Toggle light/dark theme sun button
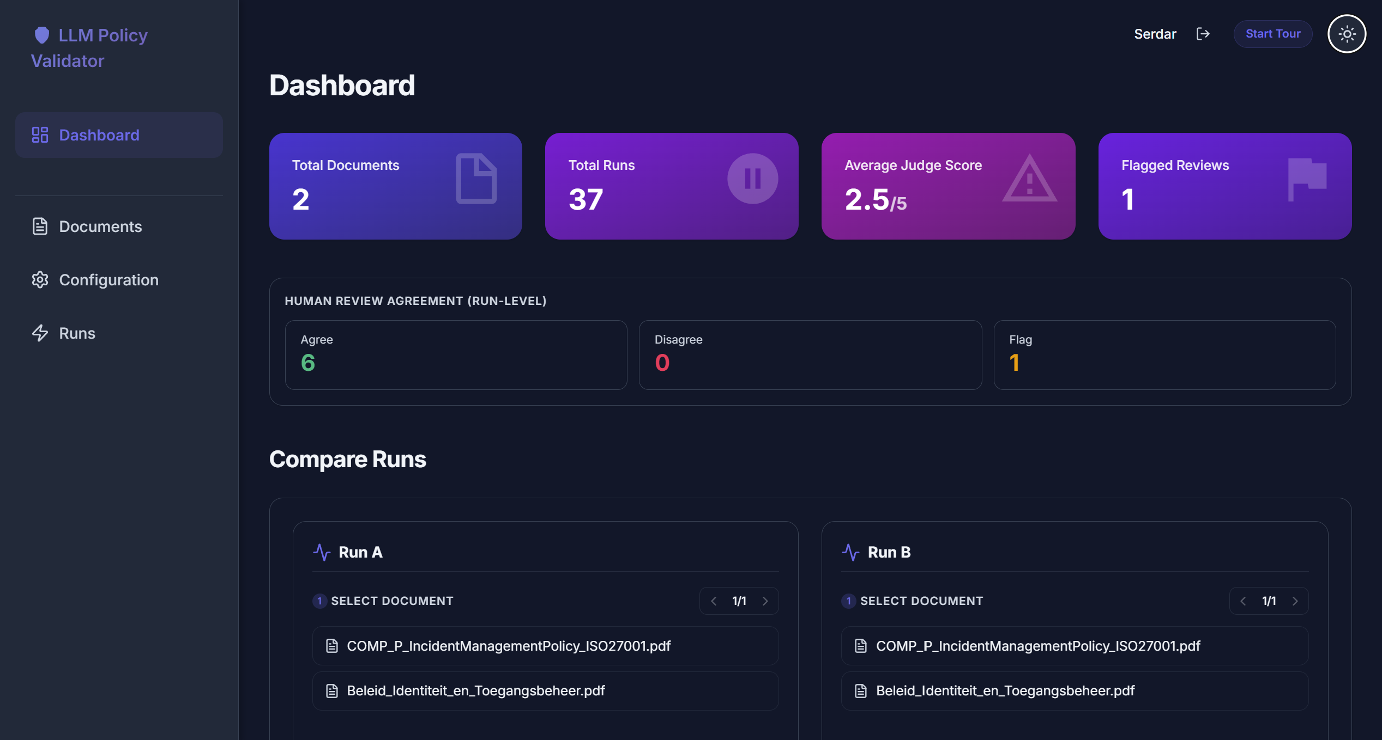 (x=1347, y=34)
